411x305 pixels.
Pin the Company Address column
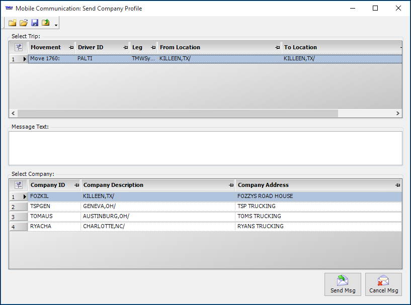tap(397, 185)
